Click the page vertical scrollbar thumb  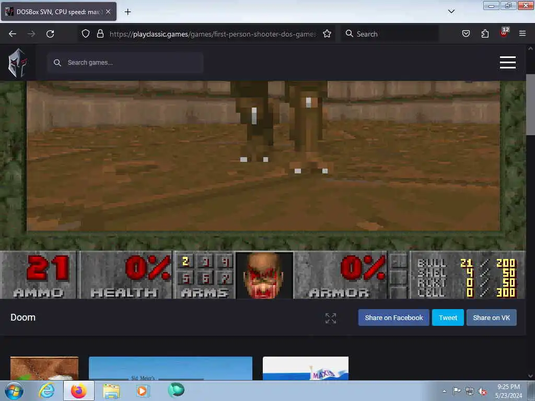[530, 104]
